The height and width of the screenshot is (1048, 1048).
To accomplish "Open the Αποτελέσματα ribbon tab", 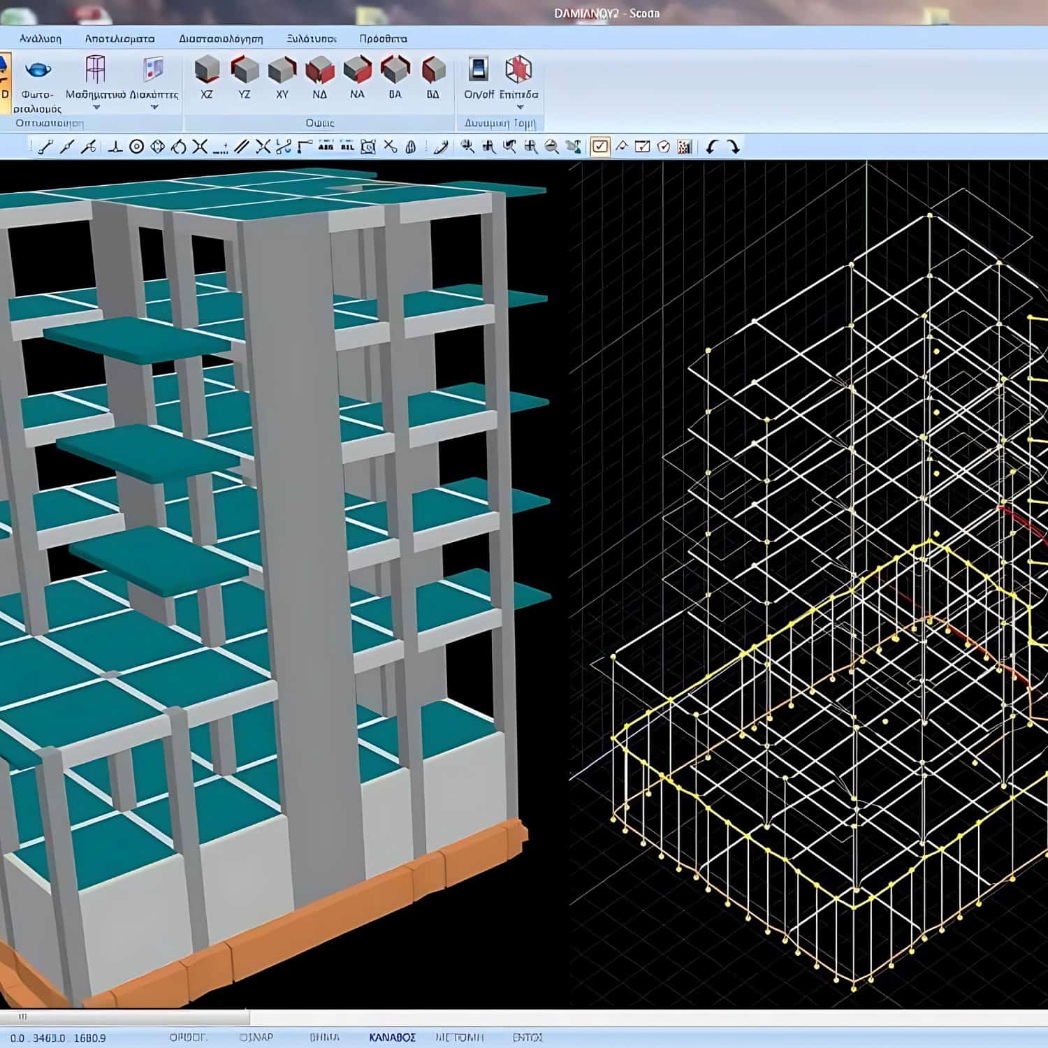I will [x=120, y=38].
